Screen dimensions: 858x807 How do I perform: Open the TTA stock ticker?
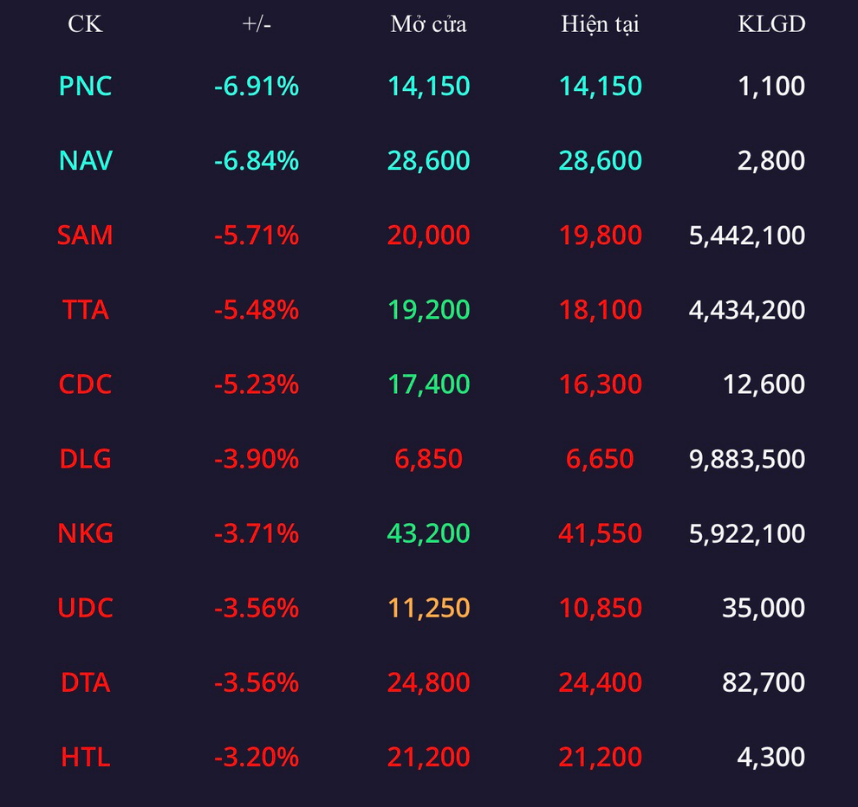85,309
